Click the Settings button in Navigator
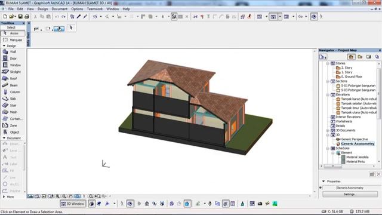The width and height of the screenshot is (382, 215). 350,194
